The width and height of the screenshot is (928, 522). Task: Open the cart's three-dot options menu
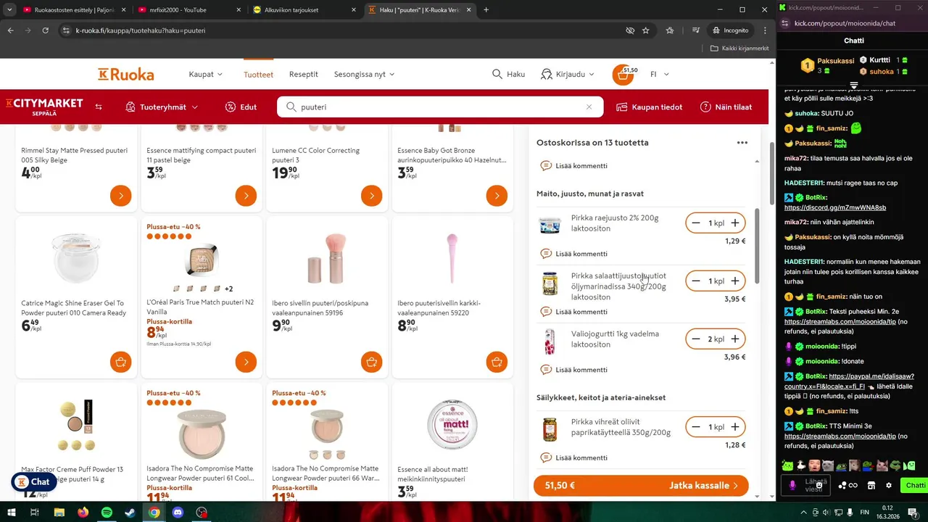click(x=742, y=143)
